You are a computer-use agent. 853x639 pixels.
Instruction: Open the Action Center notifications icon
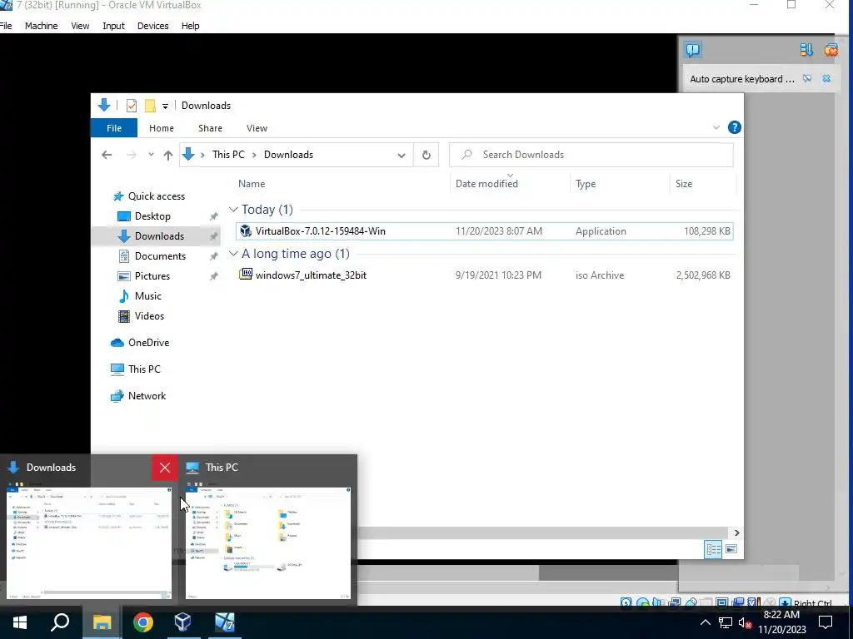click(x=826, y=622)
